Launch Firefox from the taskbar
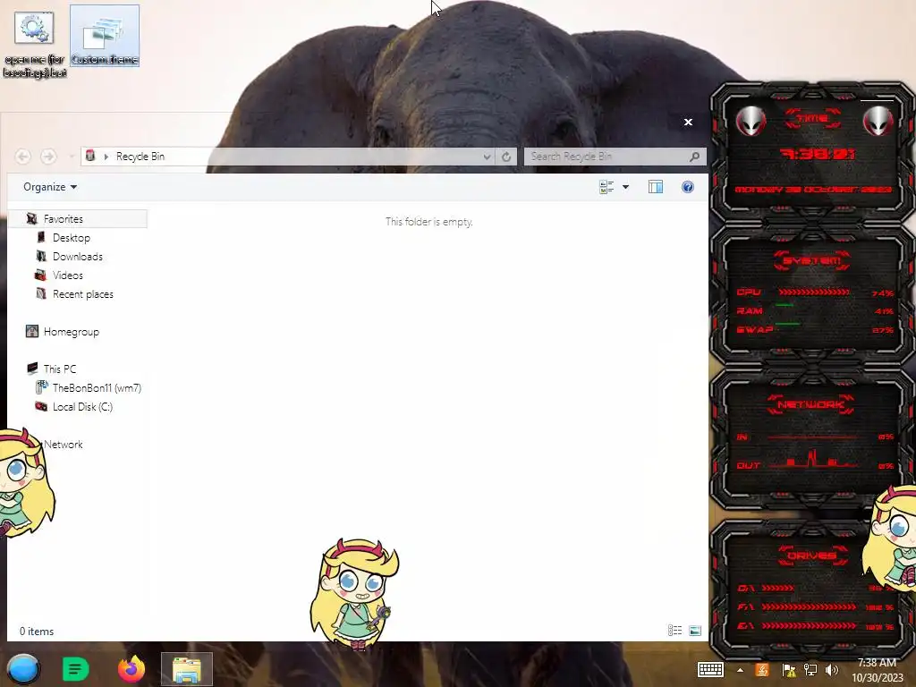916x687 pixels. point(131,669)
